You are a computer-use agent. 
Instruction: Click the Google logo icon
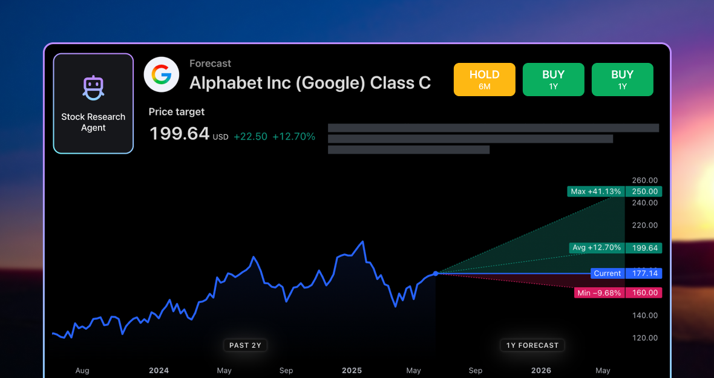pos(161,74)
